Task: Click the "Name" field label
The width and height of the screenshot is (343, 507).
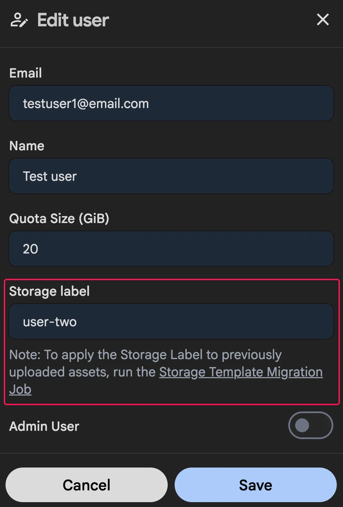Action: pos(27,146)
